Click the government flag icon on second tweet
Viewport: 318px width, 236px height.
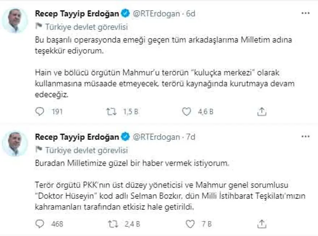pyautogui.click(x=39, y=150)
